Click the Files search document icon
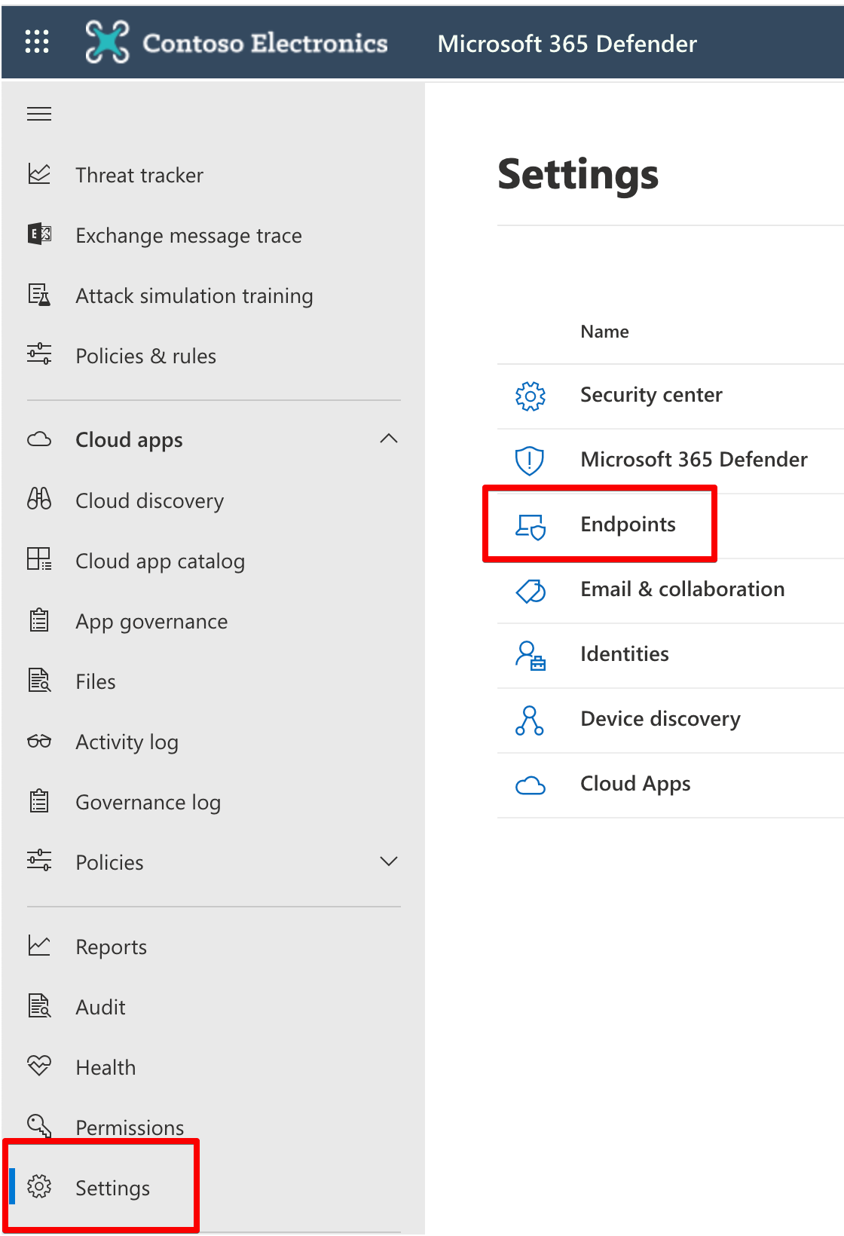Viewport: 844px width, 1236px height. tap(39, 681)
